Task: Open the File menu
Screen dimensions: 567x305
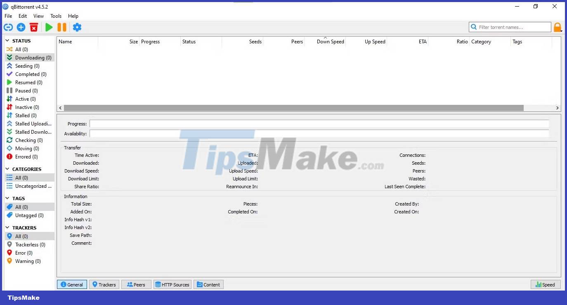Action: point(8,16)
